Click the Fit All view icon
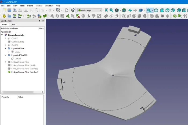 point(106,10)
